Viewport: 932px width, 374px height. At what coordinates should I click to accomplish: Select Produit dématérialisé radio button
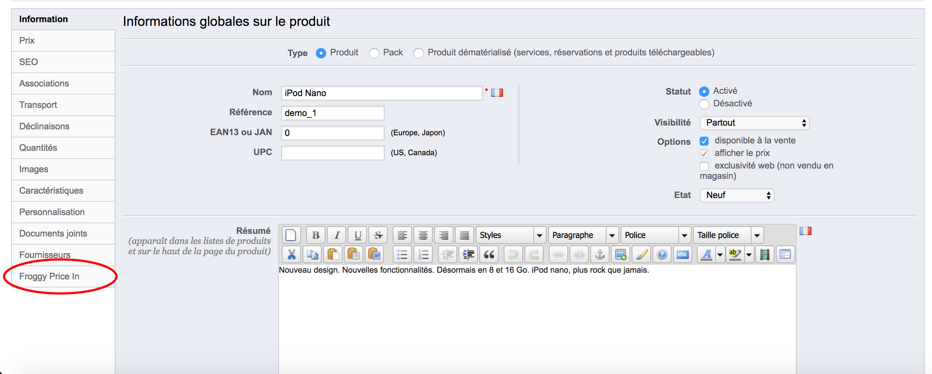pyautogui.click(x=419, y=53)
